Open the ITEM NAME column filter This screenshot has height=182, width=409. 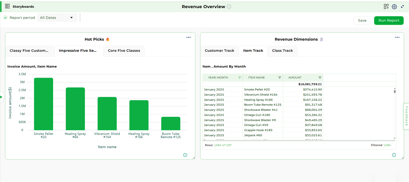[280, 78]
